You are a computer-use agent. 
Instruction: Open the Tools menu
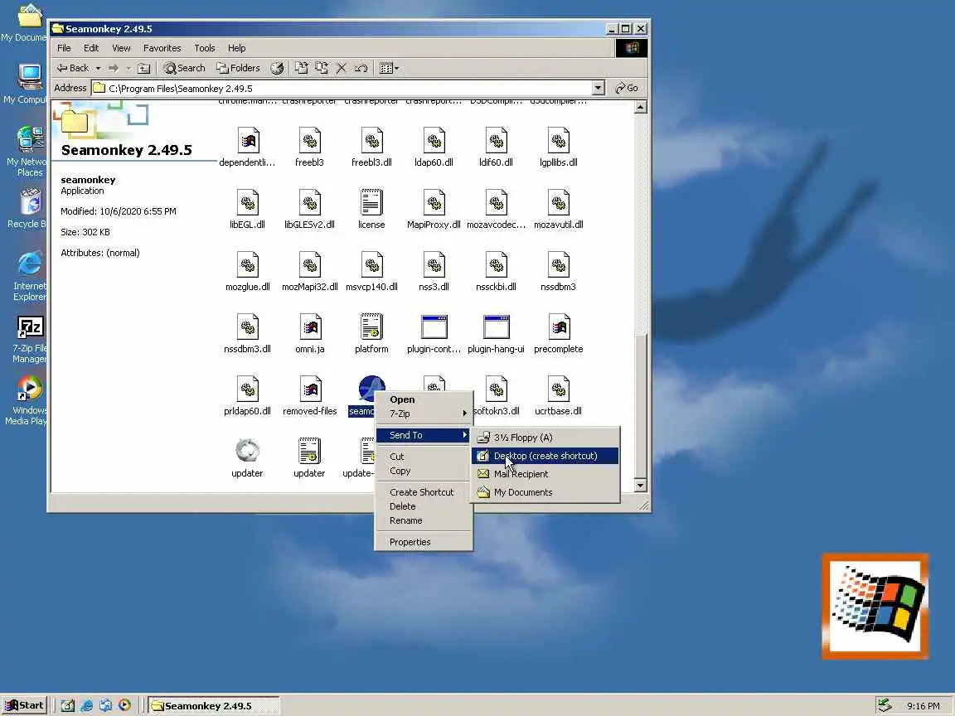(205, 48)
